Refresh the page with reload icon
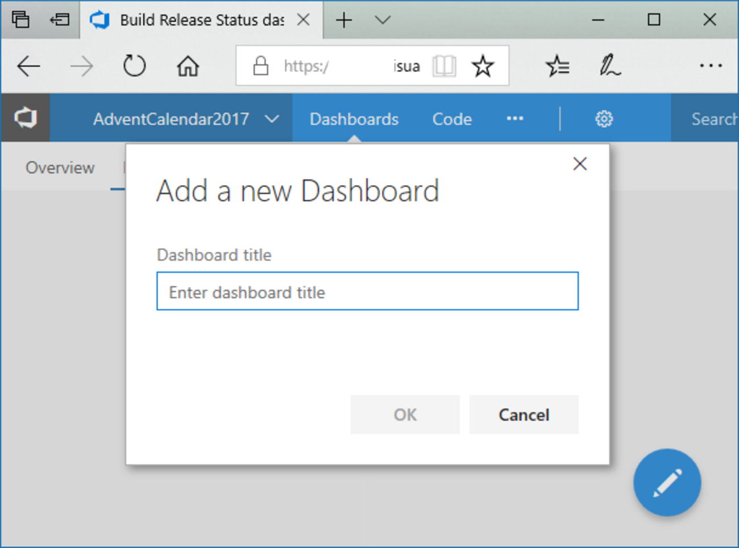This screenshot has height=548, width=739. click(134, 66)
